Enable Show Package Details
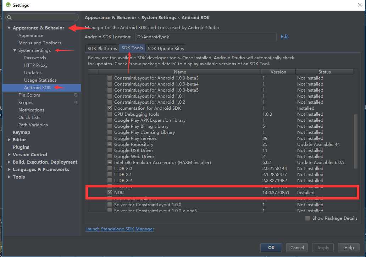The image size is (366, 257). point(307,218)
